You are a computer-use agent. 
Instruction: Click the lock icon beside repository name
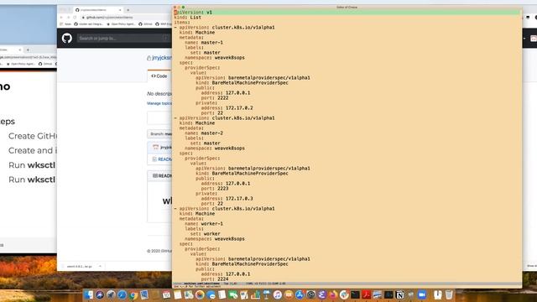pyautogui.click(x=149, y=58)
